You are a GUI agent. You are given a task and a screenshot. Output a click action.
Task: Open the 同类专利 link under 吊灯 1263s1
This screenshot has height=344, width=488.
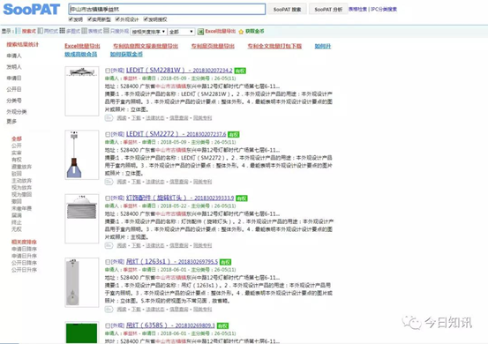click(x=202, y=310)
